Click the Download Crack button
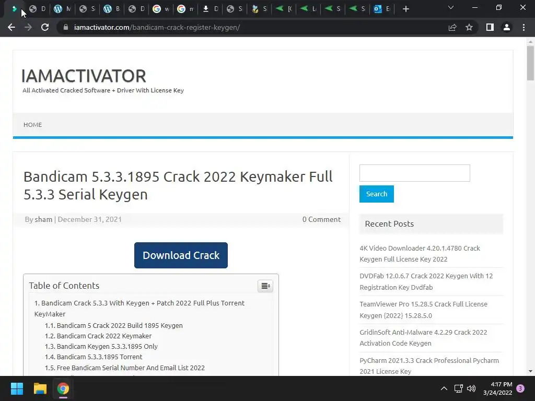535x401 pixels. (181, 255)
